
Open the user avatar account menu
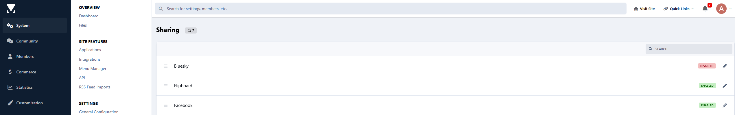click(721, 9)
